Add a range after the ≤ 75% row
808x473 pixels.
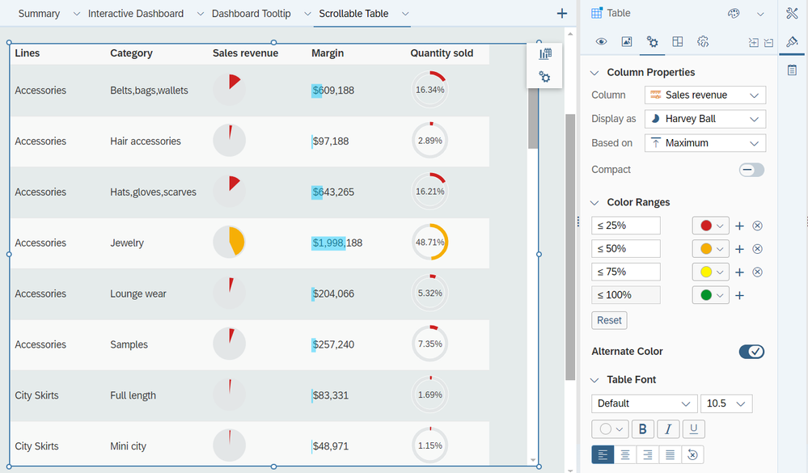739,272
